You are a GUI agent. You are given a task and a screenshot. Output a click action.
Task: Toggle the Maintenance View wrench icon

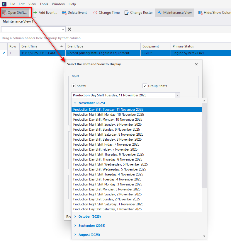coord(160,13)
